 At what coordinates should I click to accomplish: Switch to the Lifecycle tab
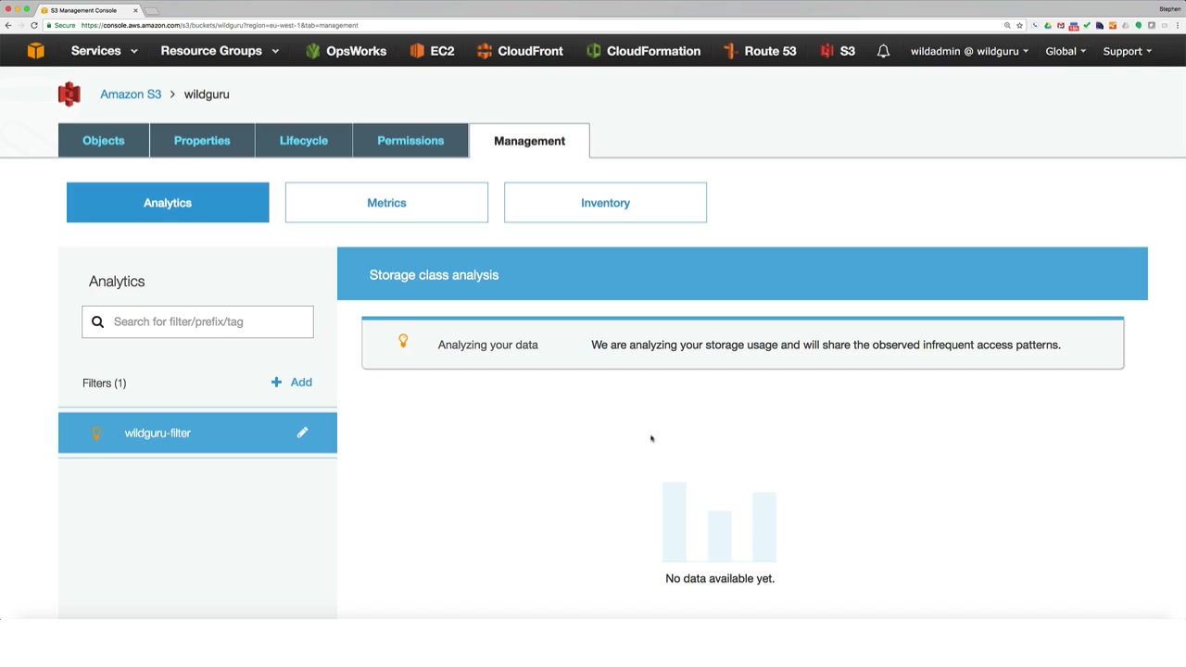pos(304,141)
